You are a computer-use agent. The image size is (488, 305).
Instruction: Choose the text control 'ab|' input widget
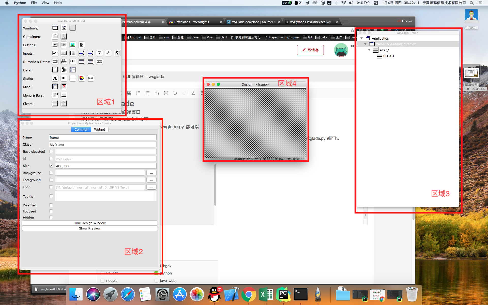(x=55, y=53)
